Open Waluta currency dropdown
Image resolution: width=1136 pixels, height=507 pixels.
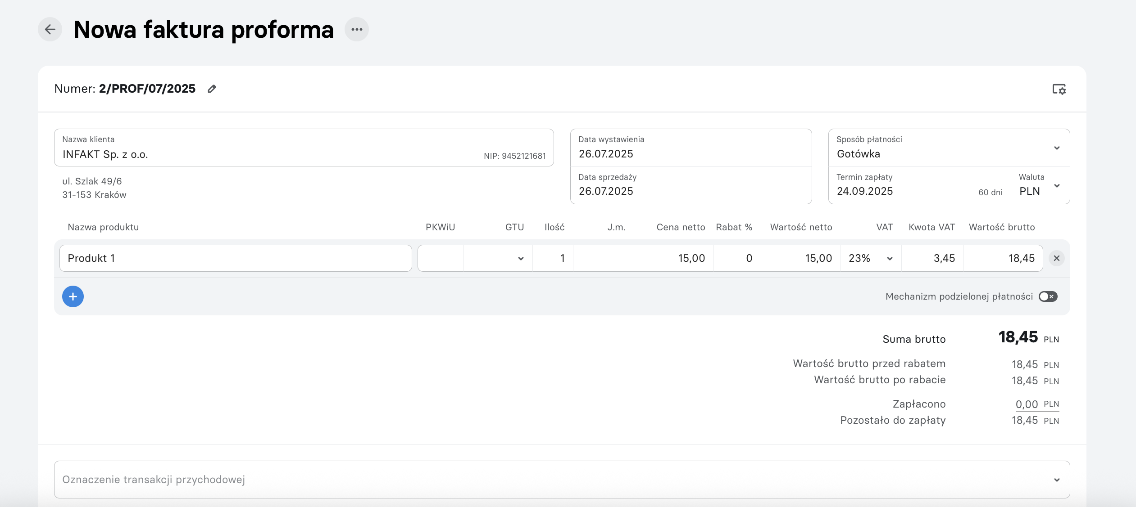pos(1040,185)
